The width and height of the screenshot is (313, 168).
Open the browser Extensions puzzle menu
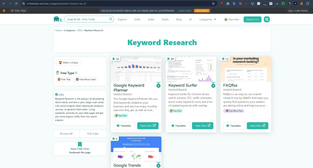307,4
